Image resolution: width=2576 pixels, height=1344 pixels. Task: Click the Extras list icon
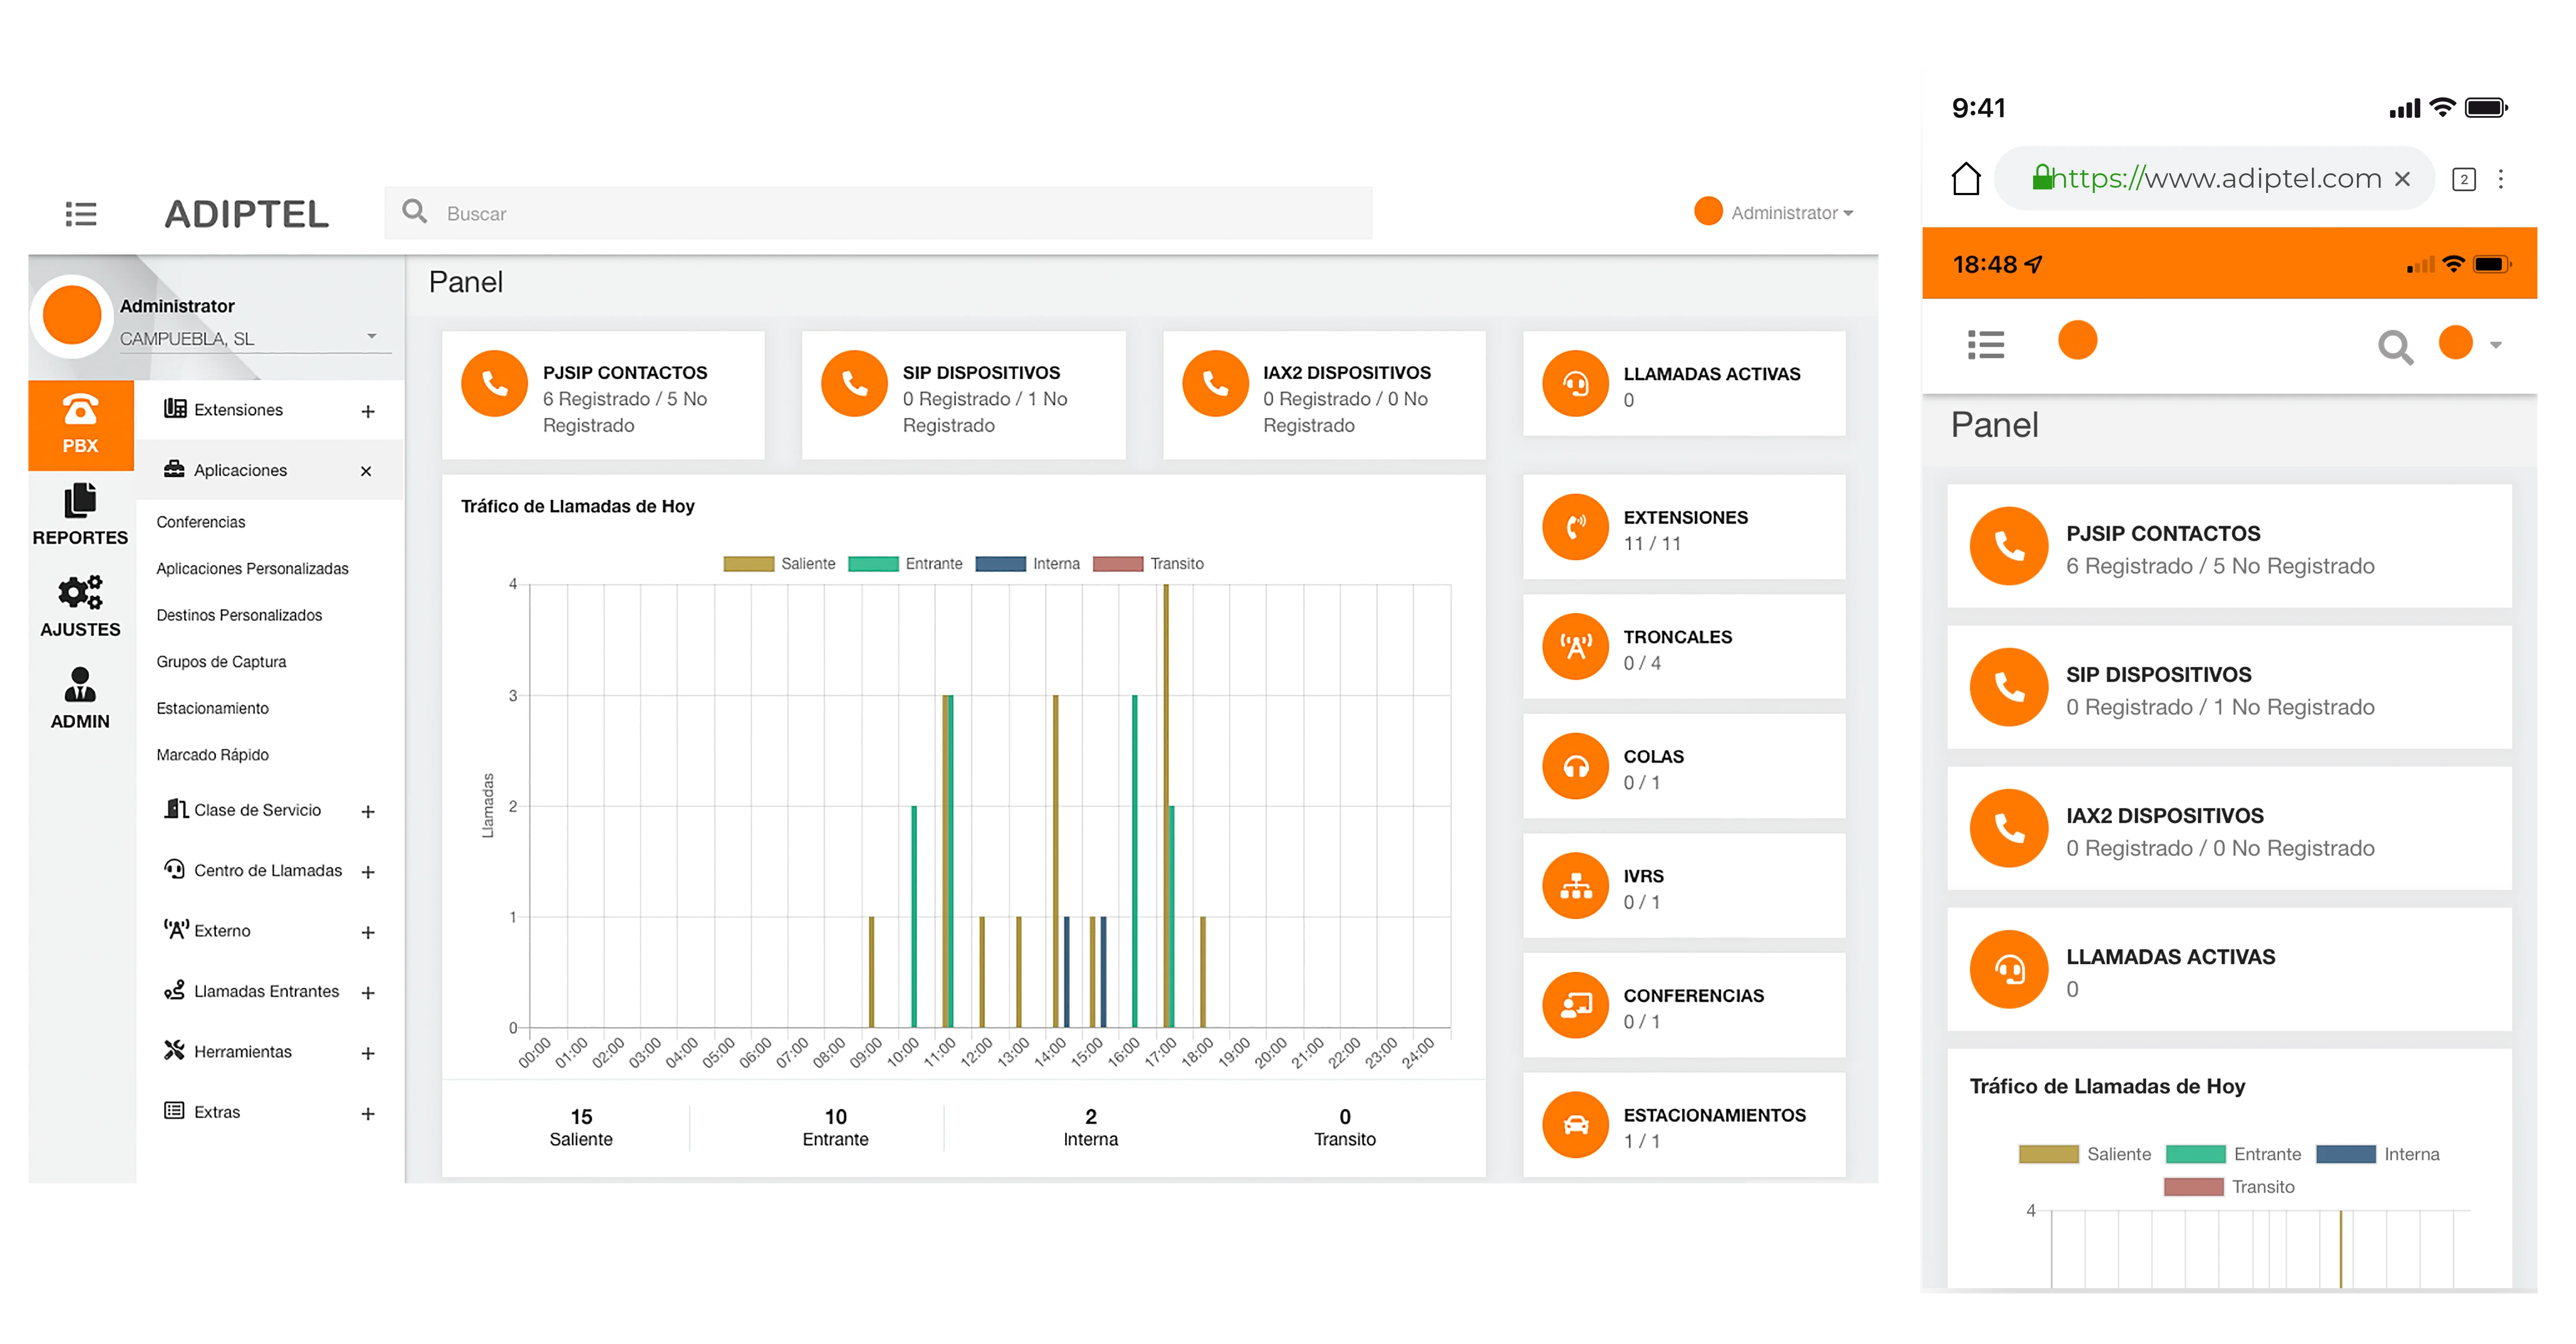pyautogui.click(x=175, y=1110)
